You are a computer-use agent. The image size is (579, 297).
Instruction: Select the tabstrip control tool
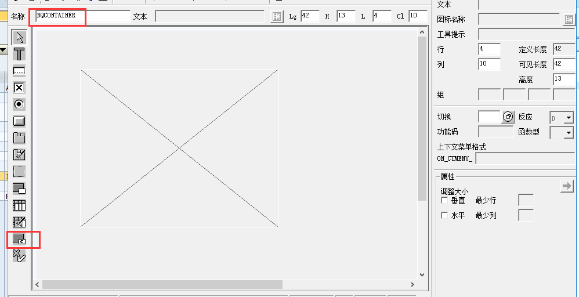pyautogui.click(x=19, y=138)
